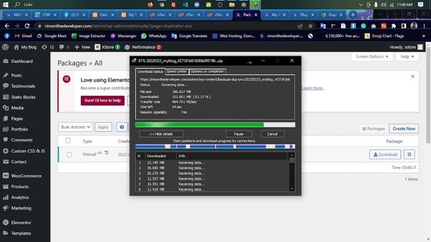Open the Contact sidebar menu

pos(15,161)
